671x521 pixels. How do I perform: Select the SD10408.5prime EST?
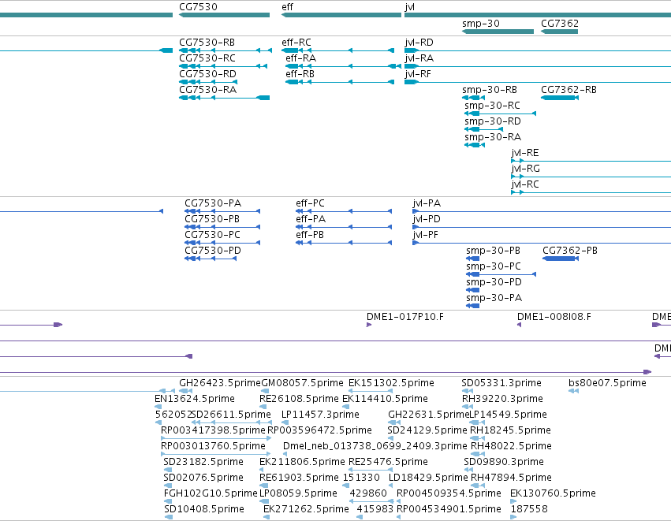[x=169, y=518]
